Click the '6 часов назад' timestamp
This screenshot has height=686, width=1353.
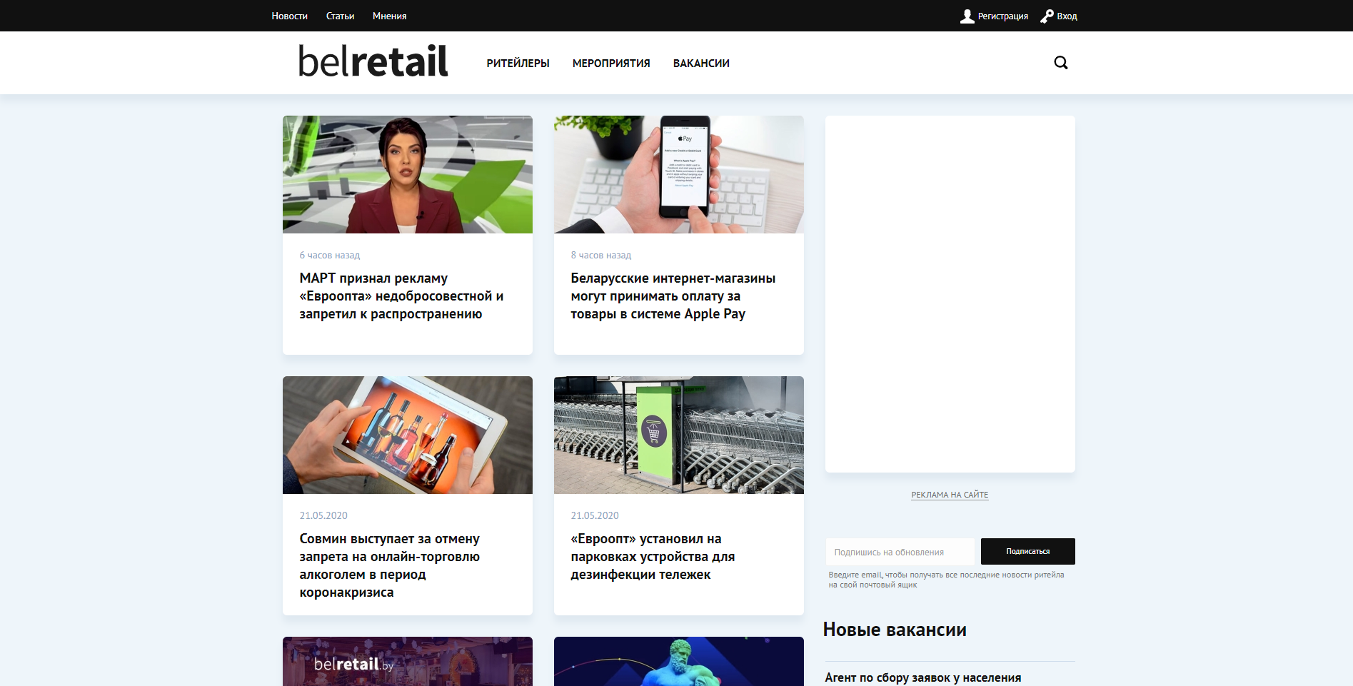329,255
